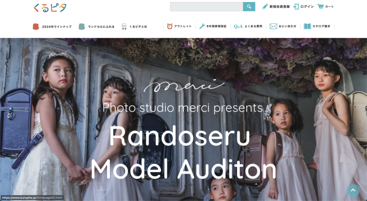Screen dimensions: 367x201
Task: Click the craftsman face icon for くるピタとは
Action: tap(124, 27)
